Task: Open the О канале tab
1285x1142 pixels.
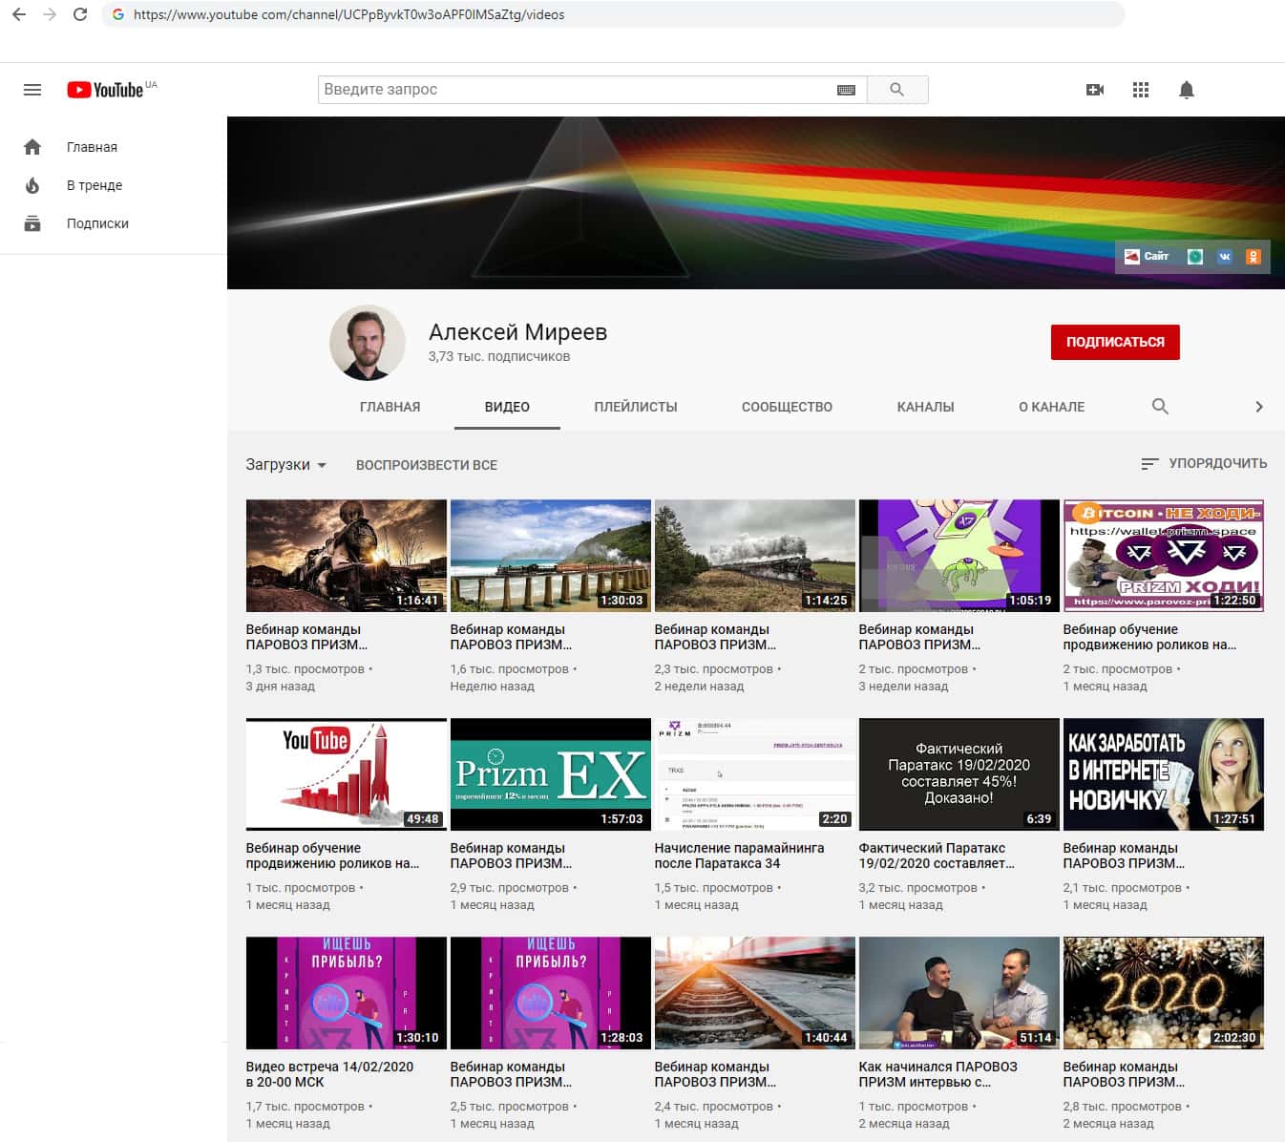Action: click(1051, 407)
